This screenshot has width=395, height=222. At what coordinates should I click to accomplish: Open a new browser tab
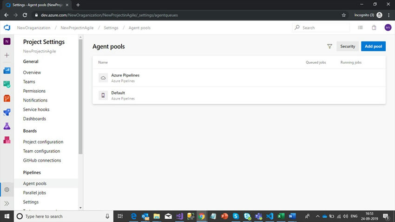tap(78, 5)
